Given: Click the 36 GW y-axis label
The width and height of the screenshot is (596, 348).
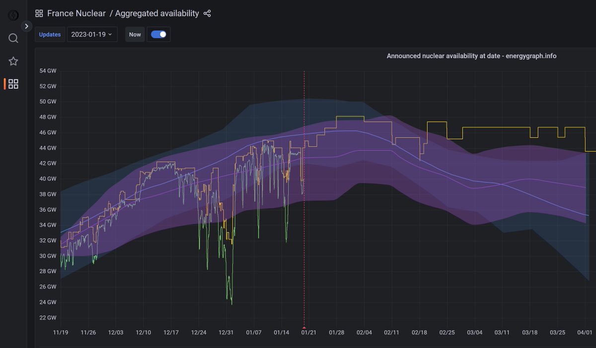Looking at the screenshot, I should click(48, 209).
